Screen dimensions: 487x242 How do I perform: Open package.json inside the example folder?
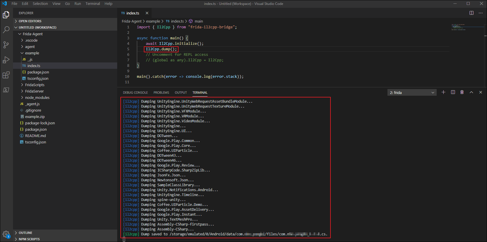click(65, 72)
